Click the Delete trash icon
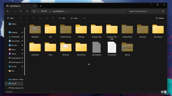The height and width of the screenshot is (96, 172). pyautogui.click(x=53, y=18)
